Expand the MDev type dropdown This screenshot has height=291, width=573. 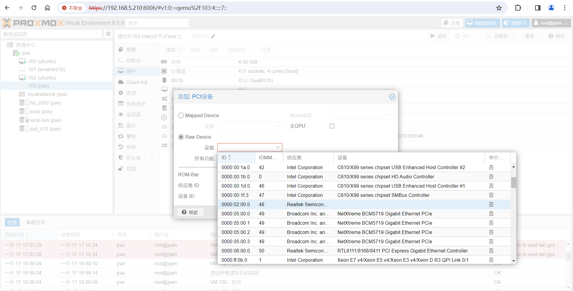click(x=389, y=115)
